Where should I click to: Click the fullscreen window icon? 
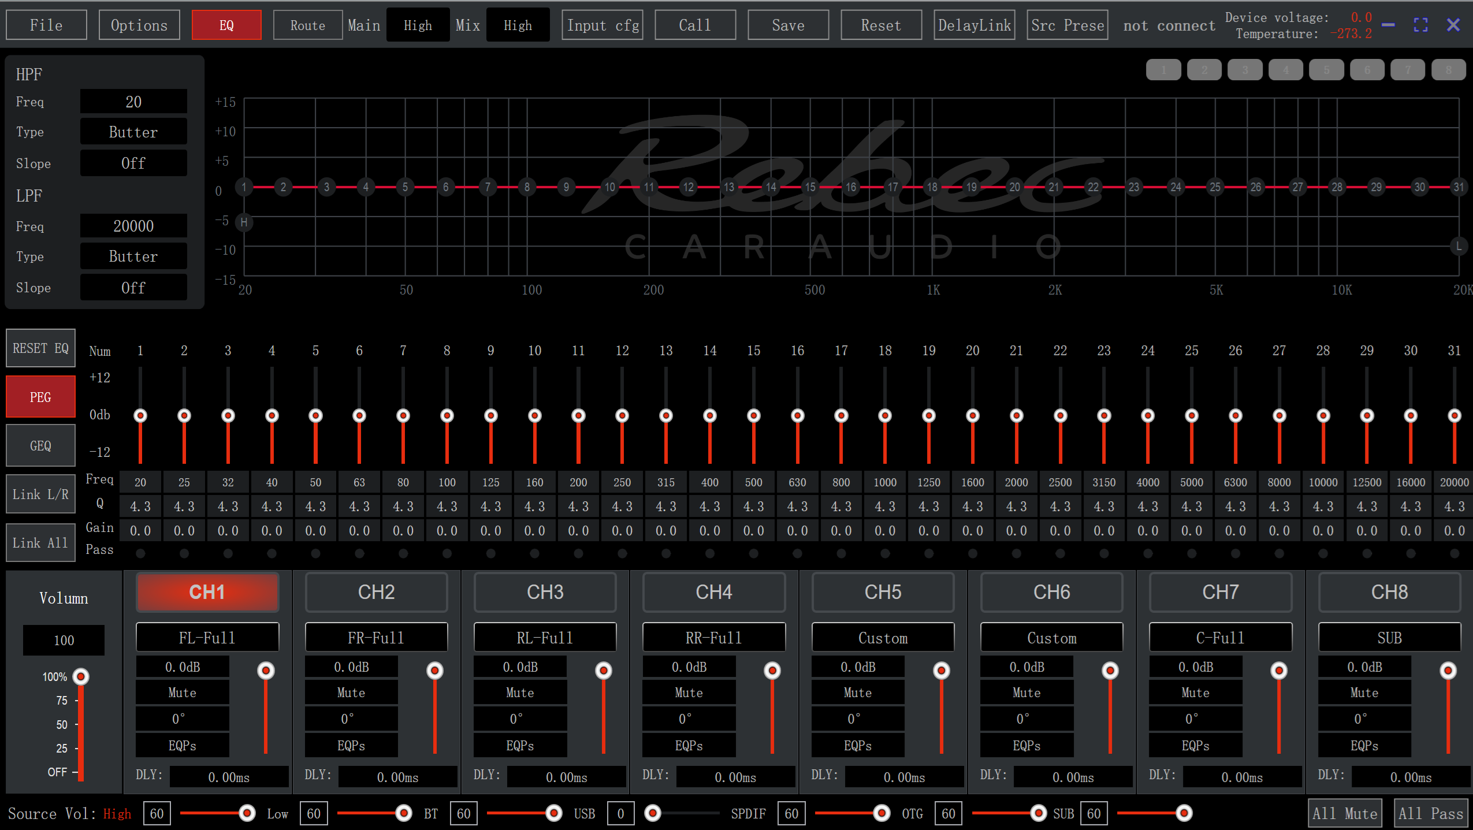1420,25
